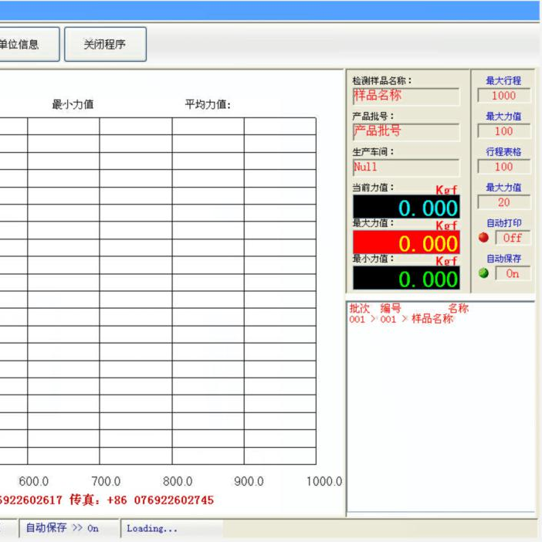Viewport: 542px width, 542px height.
Task: Click the 最小力值 label above the chart
Action: click(73, 105)
